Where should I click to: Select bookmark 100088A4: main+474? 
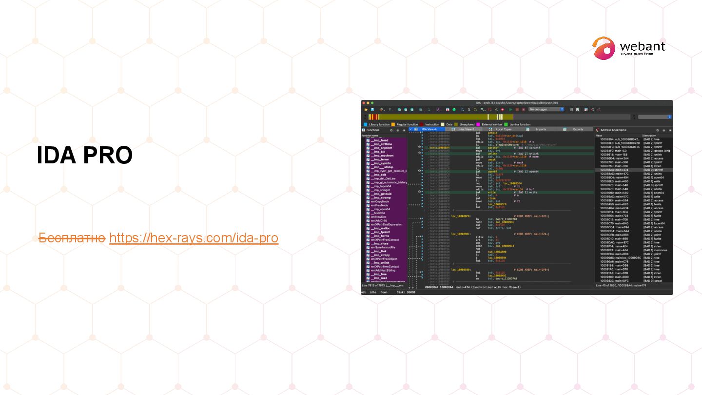tap(634, 170)
